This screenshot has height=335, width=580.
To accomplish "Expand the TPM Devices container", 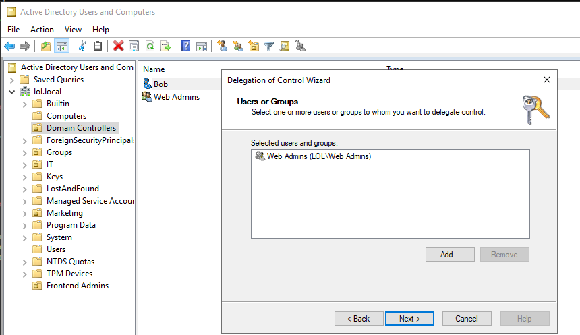I will 24,275.
